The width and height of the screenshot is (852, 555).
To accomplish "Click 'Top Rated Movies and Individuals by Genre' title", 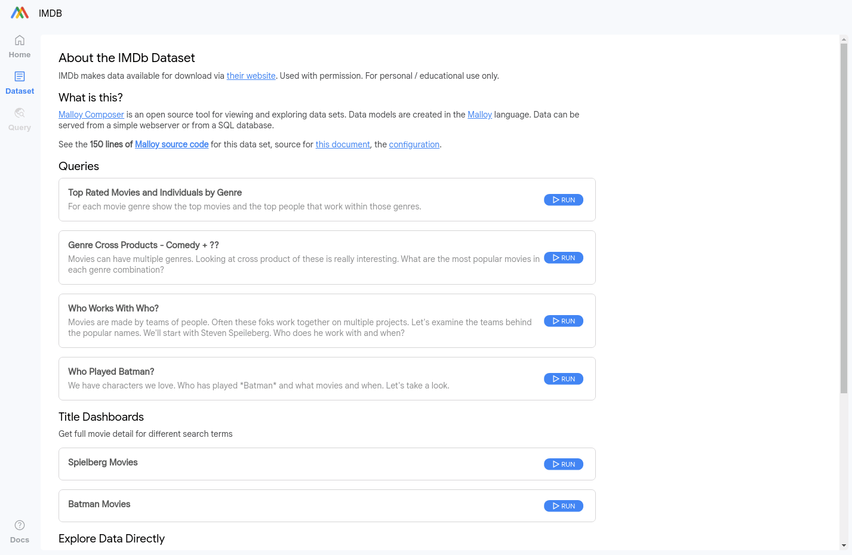I will point(155,193).
